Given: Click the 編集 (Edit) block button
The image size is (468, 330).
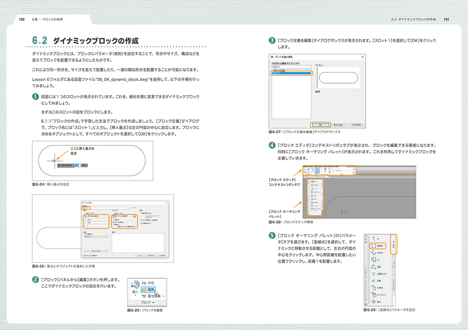Looking at the screenshot, I should (148, 289).
